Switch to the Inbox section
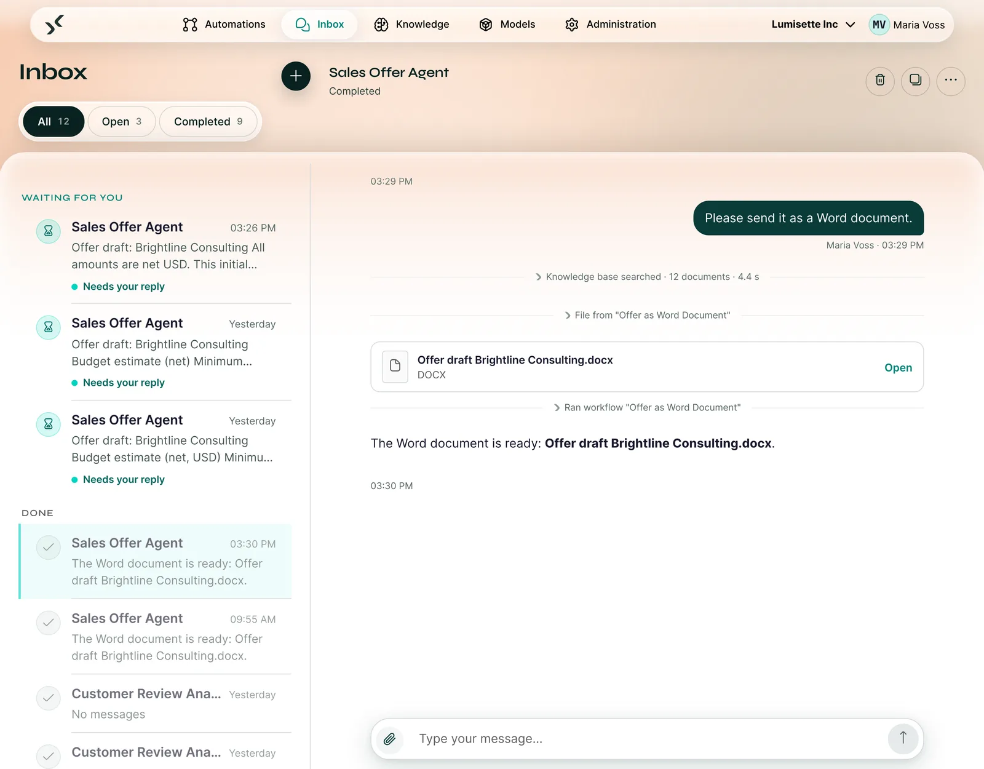 click(319, 25)
